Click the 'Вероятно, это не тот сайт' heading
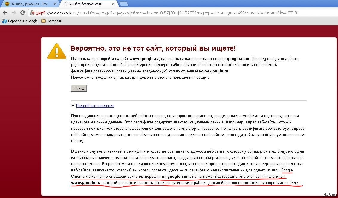Viewport: 338px width, 198px height. 153,48
